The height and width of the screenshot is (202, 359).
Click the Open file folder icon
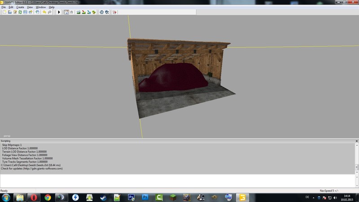click(x=9, y=12)
